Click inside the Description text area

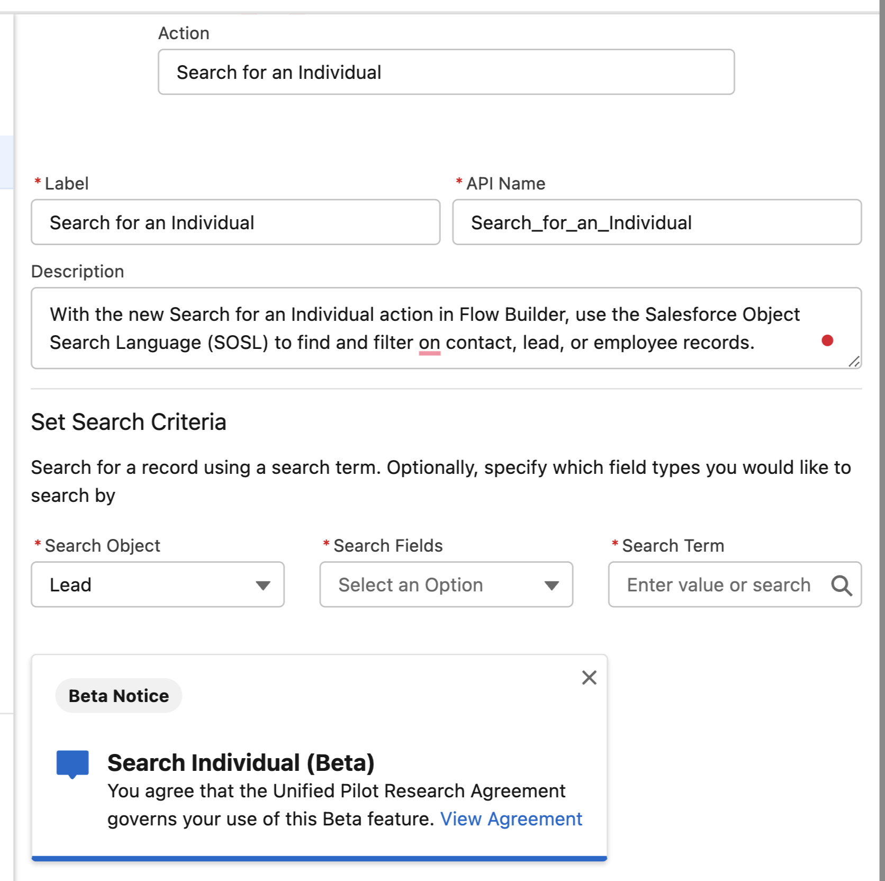point(446,328)
